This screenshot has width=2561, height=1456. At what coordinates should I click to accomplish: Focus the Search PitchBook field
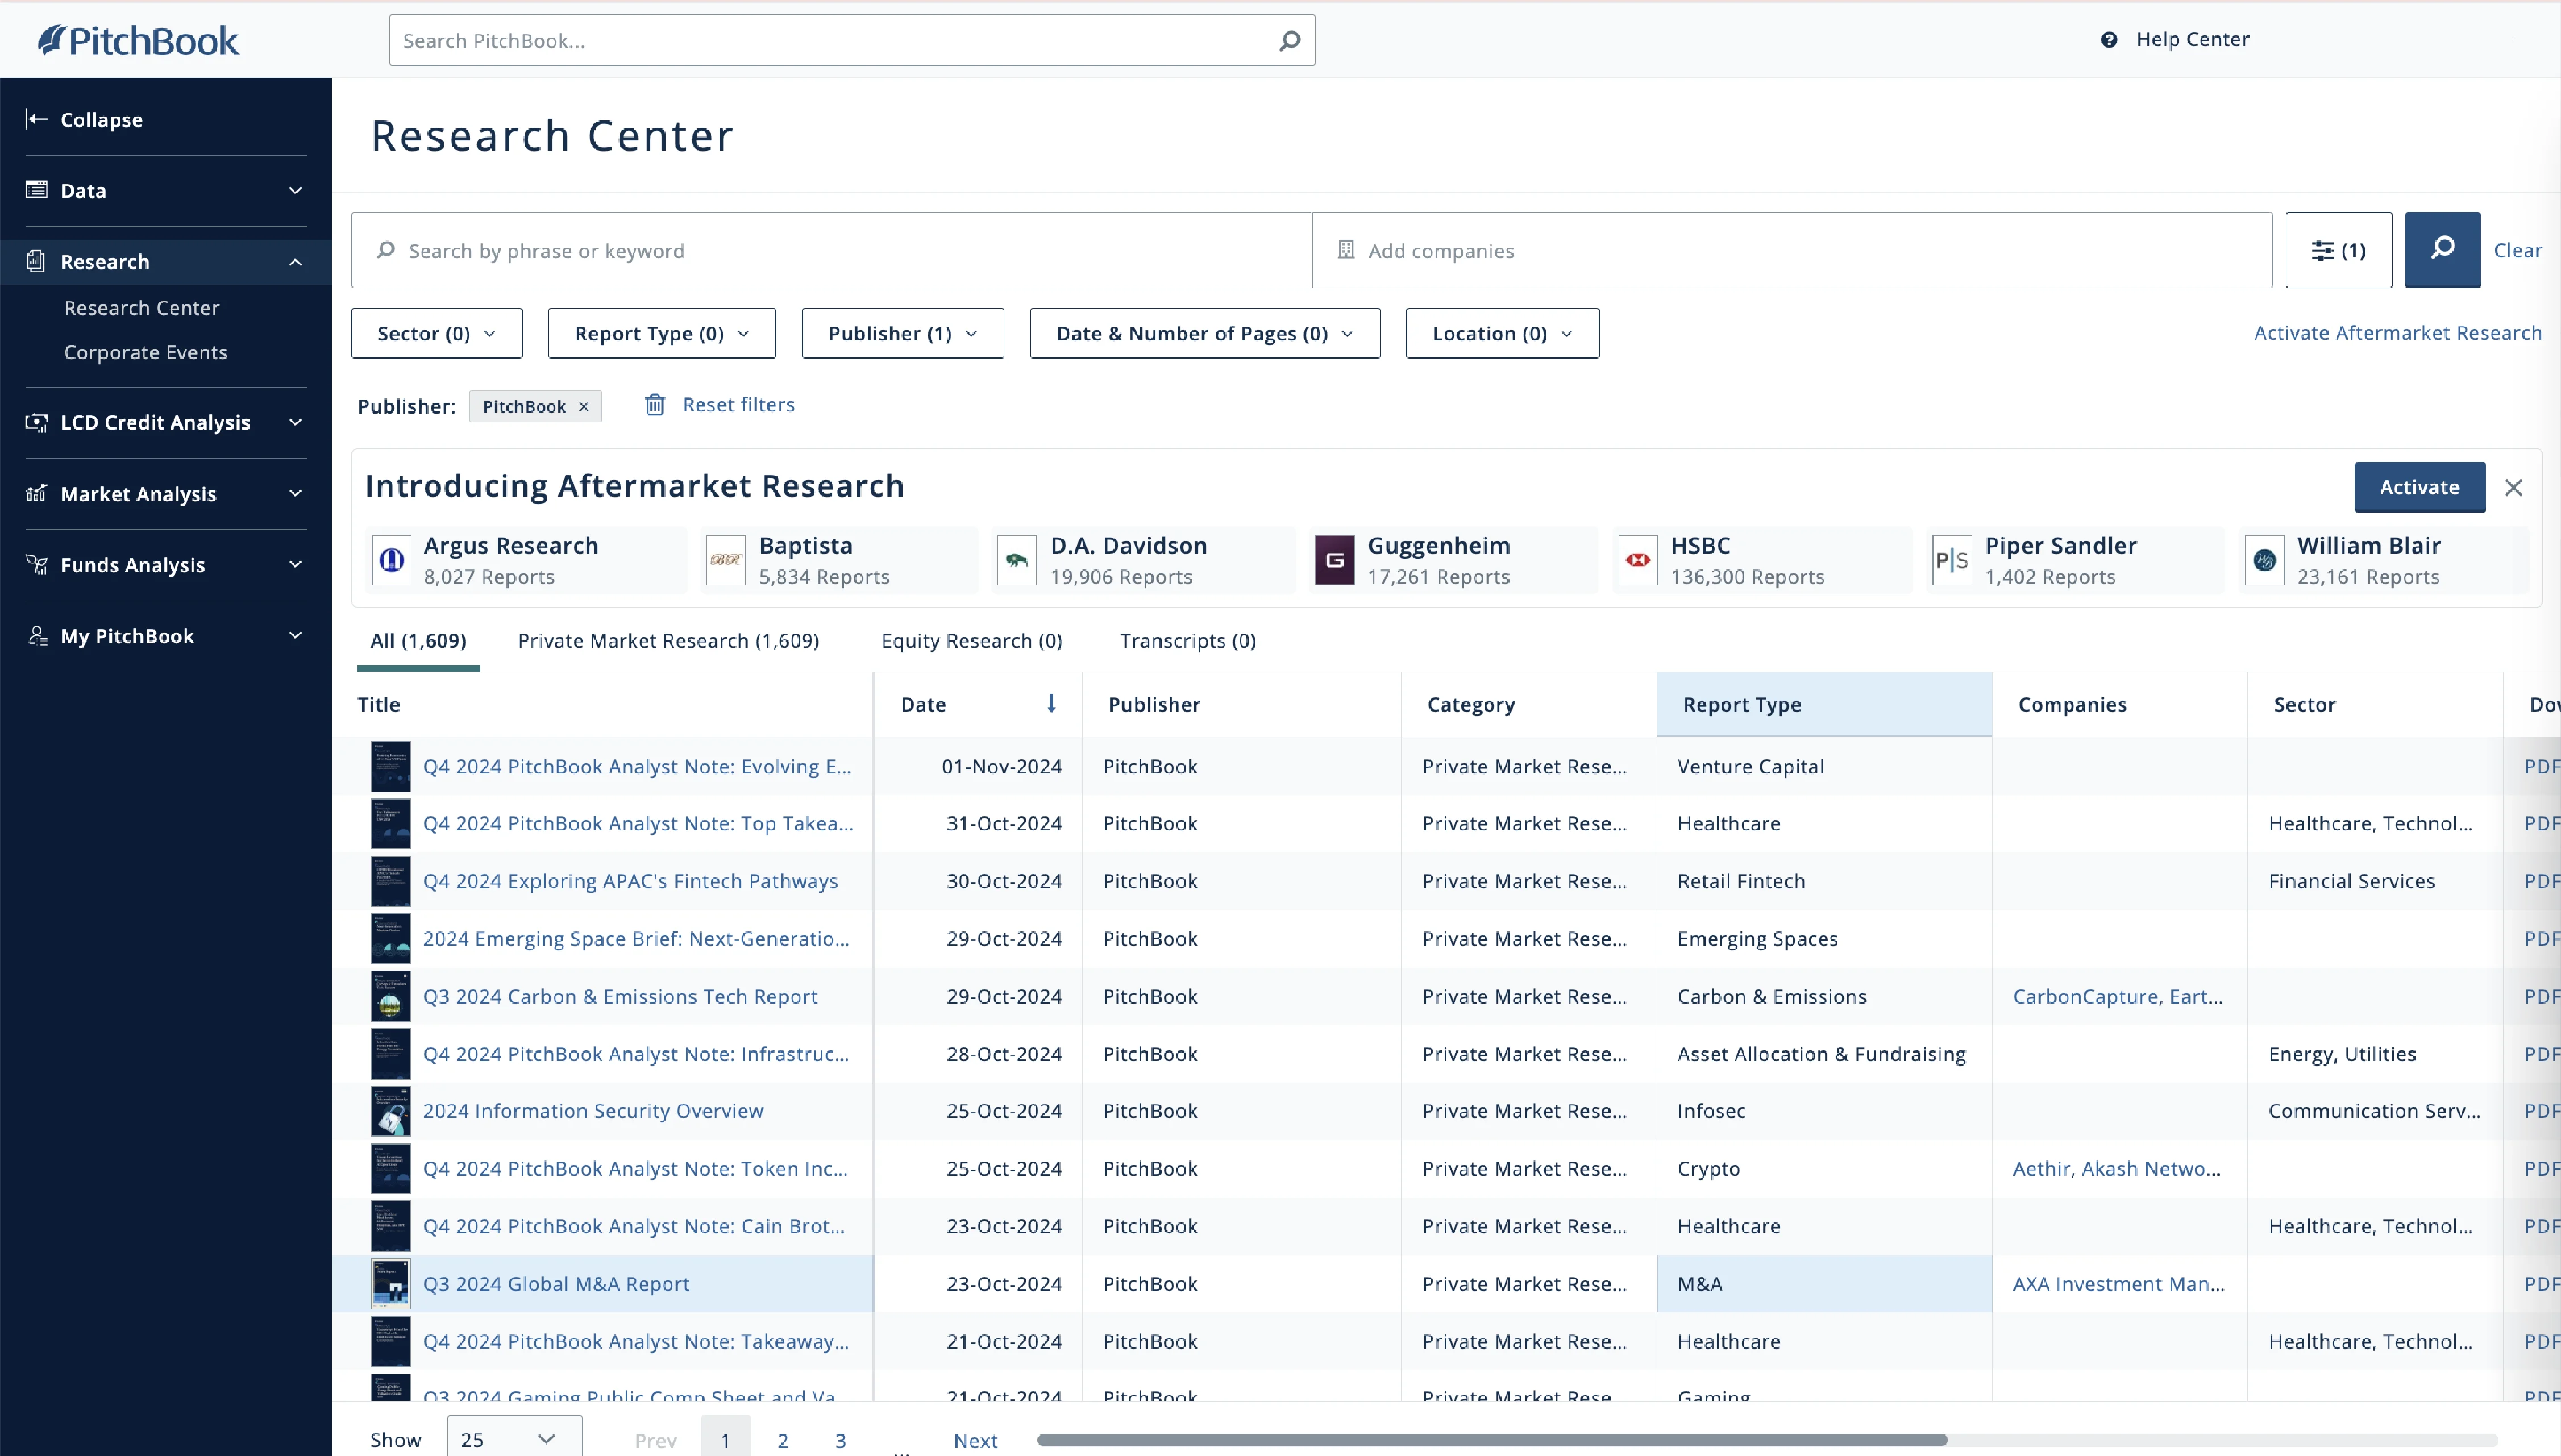pos(852,40)
